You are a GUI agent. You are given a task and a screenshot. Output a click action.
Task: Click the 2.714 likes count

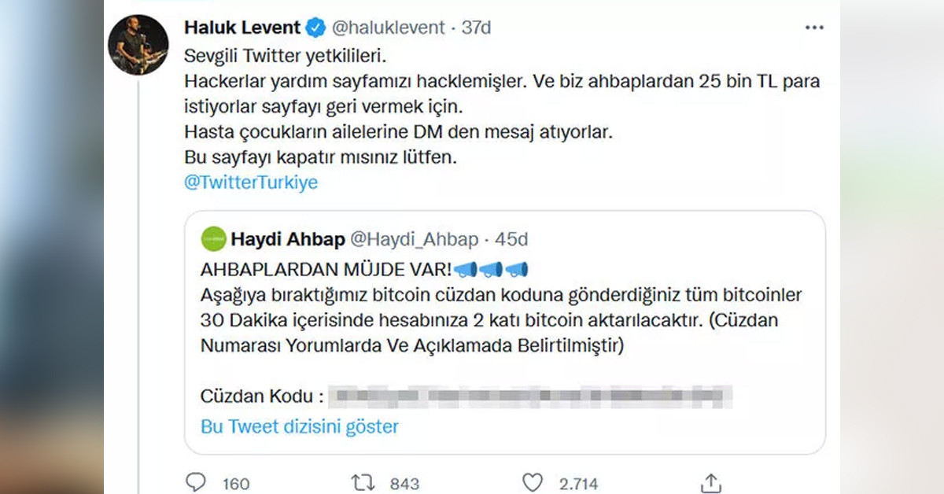[x=579, y=483]
